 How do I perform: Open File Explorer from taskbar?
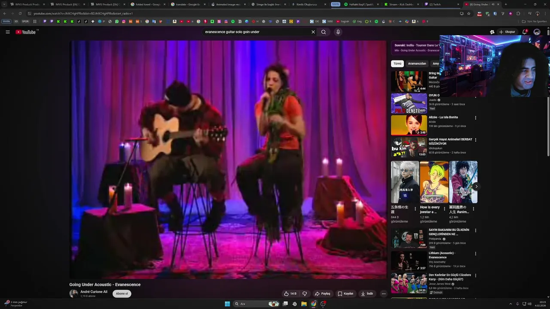304,304
